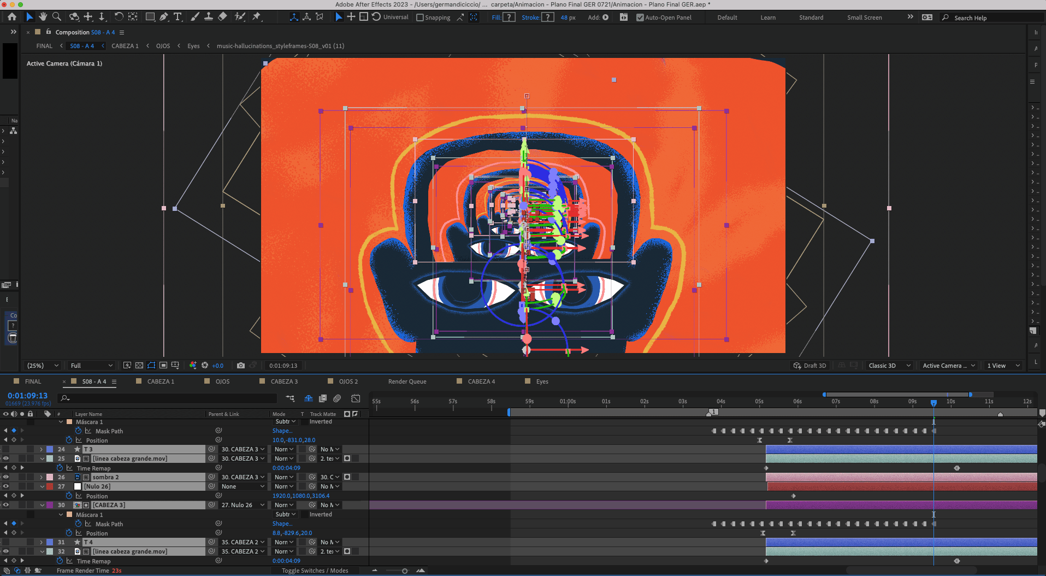The height and width of the screenshot is (576, 1046).
Task: Click the Fill color swatch
Action: tap(509, 17)
